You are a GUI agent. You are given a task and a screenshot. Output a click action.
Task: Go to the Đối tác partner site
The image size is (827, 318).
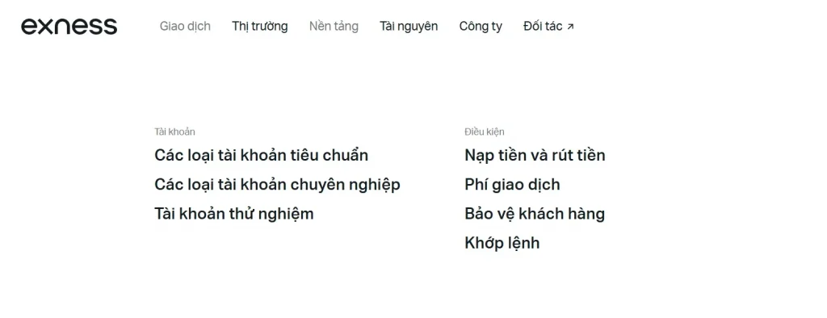(548, 26)
